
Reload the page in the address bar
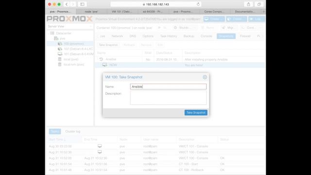[198, 4]
